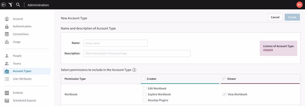
Task: Click the Account Types badge icon
Action: point(7,71)
